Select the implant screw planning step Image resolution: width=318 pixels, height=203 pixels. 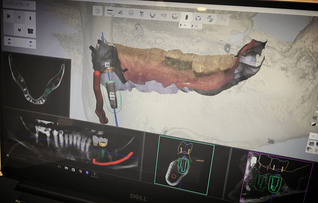[x=187, y=17]
